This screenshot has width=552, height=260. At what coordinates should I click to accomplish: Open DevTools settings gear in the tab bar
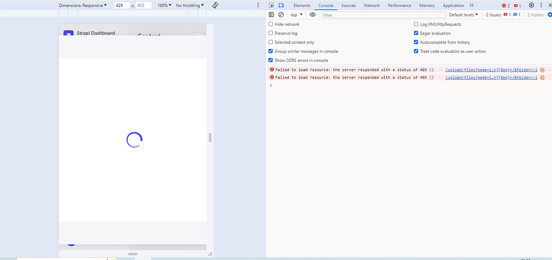[x=532, y=5]
